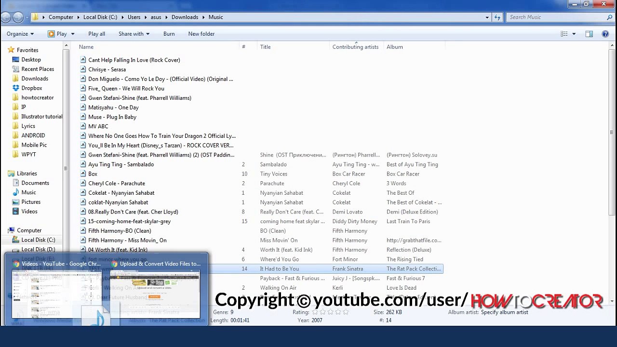Click the Burn button
Image resolution: width=617 pixels, height=347 pixels.
169,34
